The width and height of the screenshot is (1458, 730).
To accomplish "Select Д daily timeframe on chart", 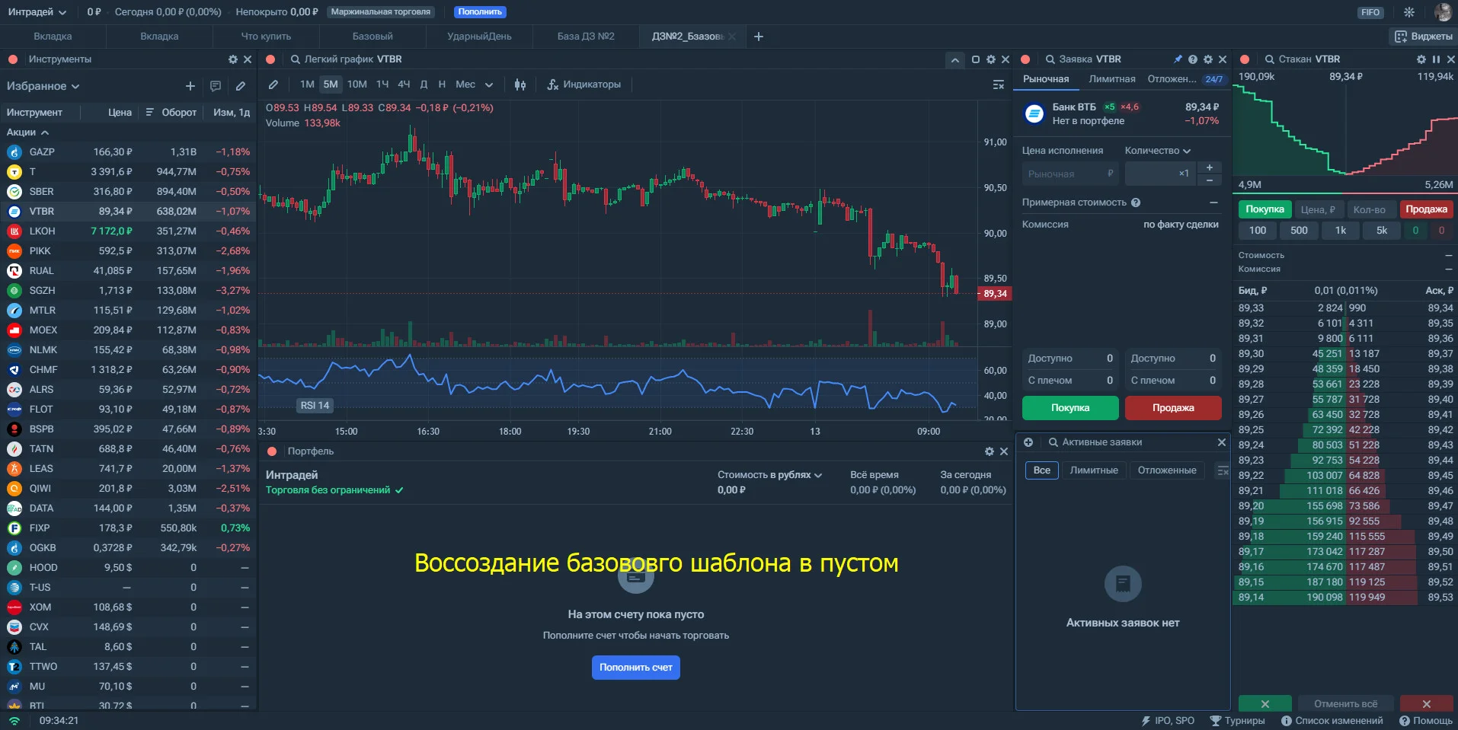I will [424, 84].
